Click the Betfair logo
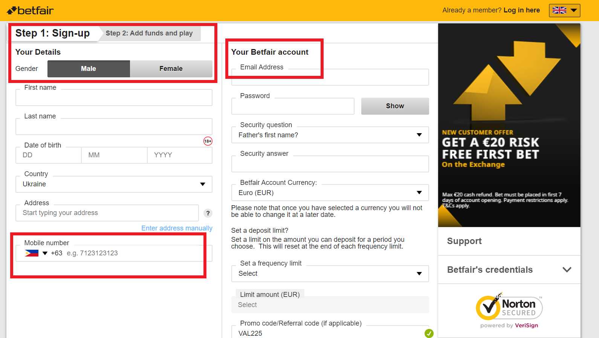Image resolution: width=599 pixels, height=338 pixels. pos(30,11)
